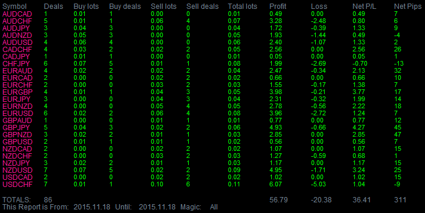The image size is (425, 213).
Task: Select the AUDJPY symbol
Action: 16,28
